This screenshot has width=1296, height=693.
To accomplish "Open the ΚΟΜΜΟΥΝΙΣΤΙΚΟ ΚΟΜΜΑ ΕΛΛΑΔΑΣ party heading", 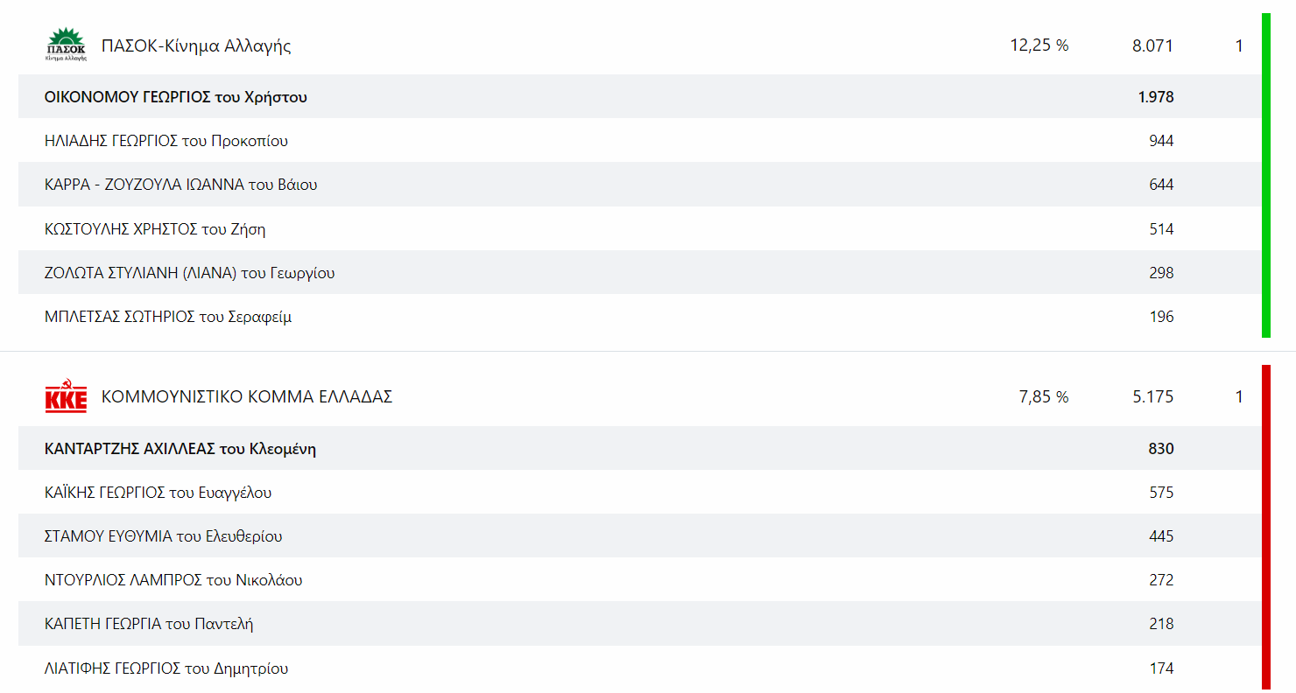I will [247, 397].
